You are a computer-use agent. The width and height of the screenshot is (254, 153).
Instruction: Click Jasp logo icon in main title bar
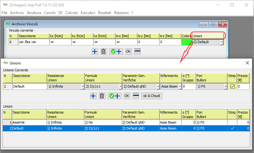(x=5, y=5)
